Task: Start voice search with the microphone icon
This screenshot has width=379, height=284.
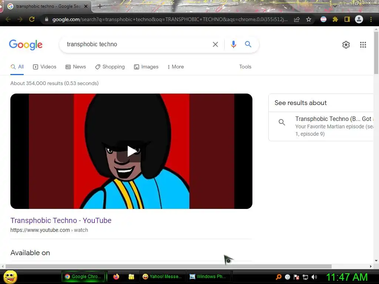Action: [233, 44]
